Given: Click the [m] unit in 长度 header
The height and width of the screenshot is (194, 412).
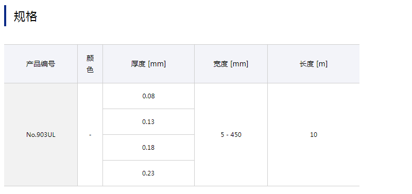Looking at the screenshot, I should point(322,64).
